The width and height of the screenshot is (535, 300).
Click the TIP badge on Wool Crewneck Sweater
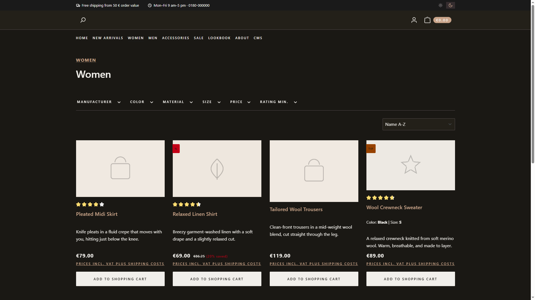pyautogui.click(x=371, y=149)
